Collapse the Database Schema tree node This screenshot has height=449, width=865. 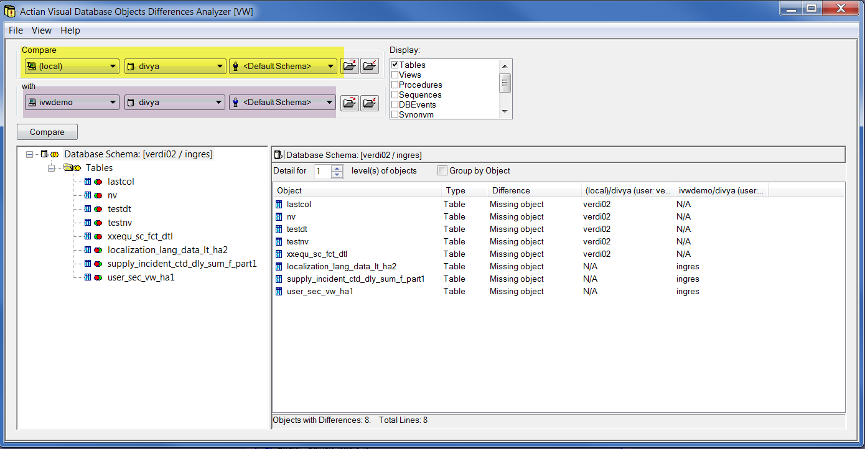(29, 154)
